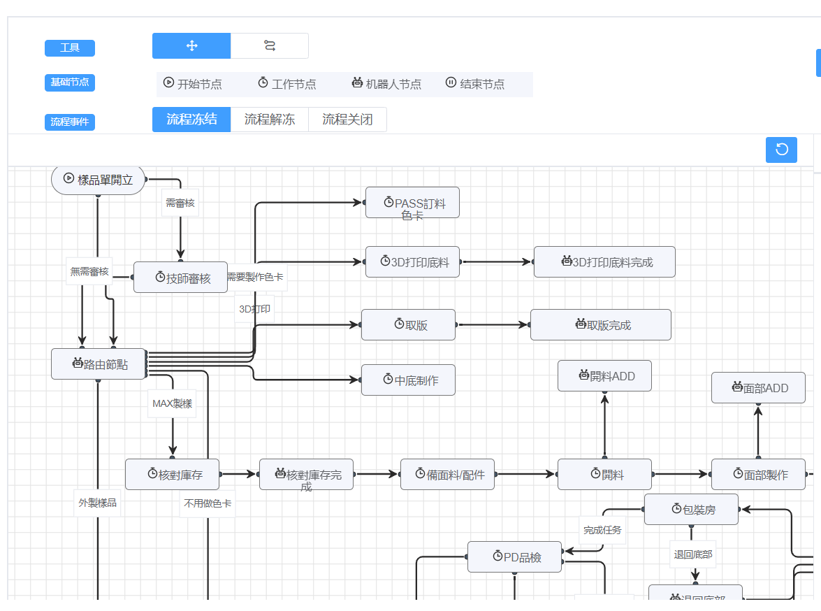Switch to the 流程冻结 option
This screenshot has height=611, width=821.
(x=191, y=120)
